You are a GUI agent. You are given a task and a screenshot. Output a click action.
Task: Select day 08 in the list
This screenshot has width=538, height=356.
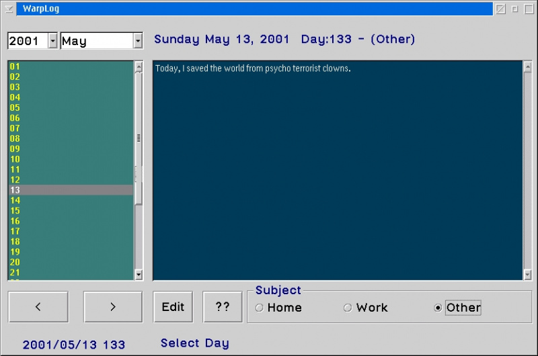click(71, 138)
